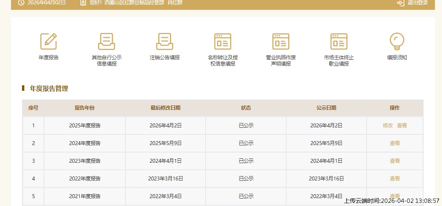Image resolution: width=442 pixels, height=206 pixels.
Task: Click the clock icon beside the date
Action: click(x=21, y=3)
